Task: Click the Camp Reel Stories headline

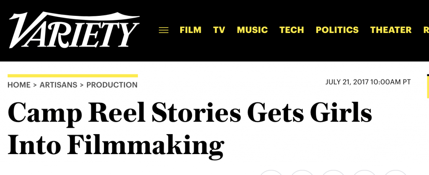Action: [190, 130]
